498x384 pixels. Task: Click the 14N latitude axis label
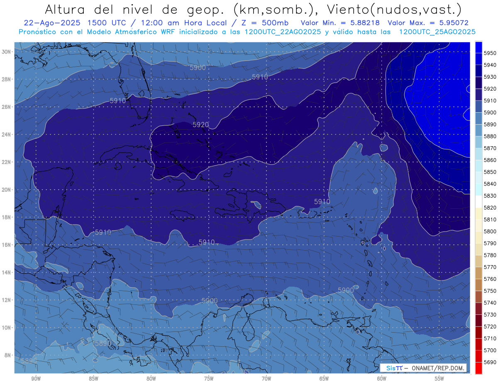coord(6,272)
